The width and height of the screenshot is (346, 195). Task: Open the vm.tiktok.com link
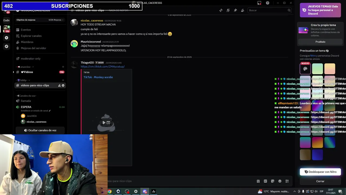point(102,67)
